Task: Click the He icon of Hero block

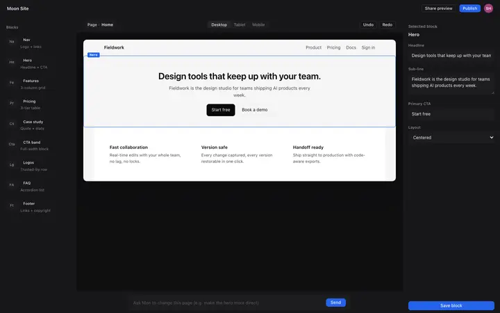Action: point(12,62)
